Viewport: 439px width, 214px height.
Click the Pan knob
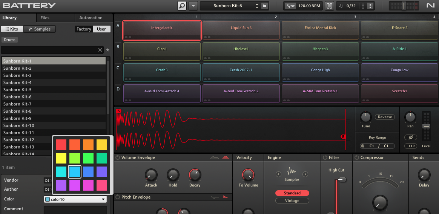coord(410,117)
